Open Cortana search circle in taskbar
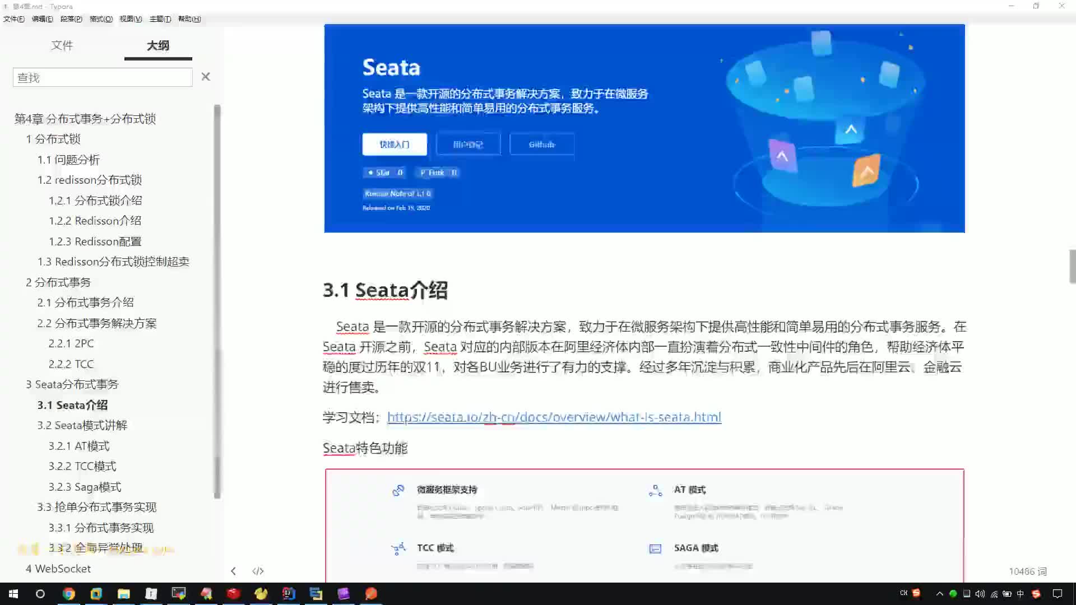This screenshot has height=605, width=1076. (40, 594)
